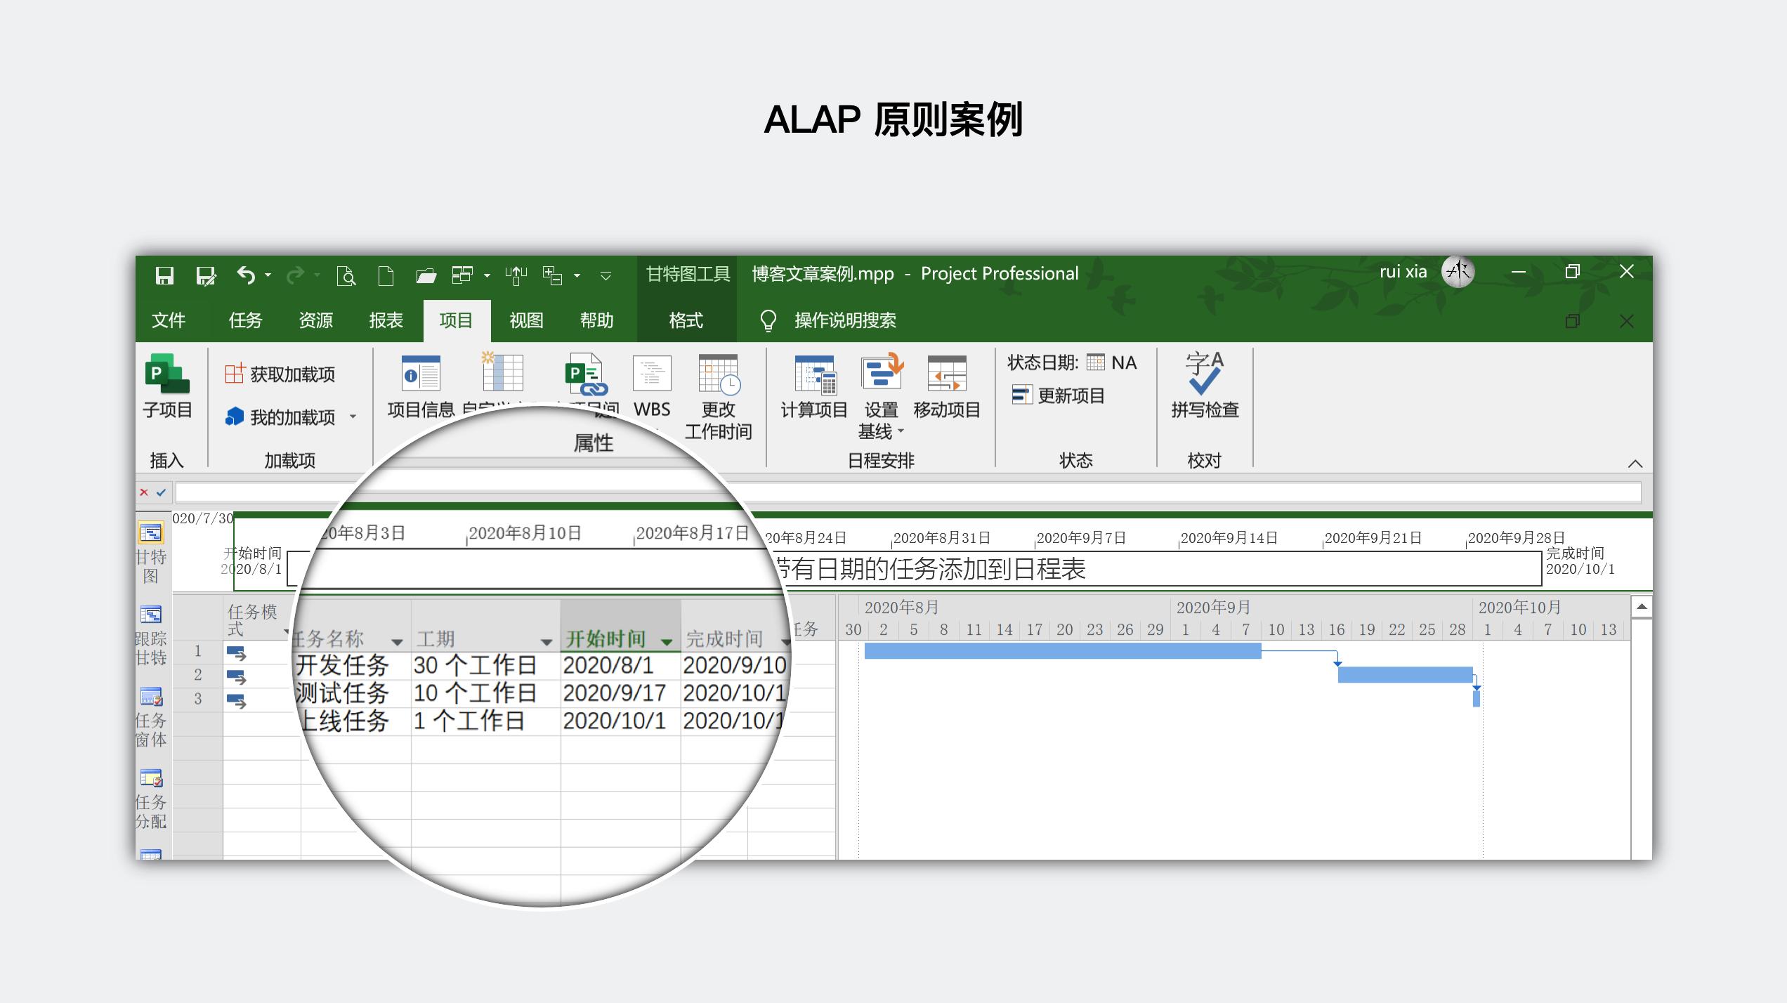
Task: Customize the Quick Access Toolbar
Action: (x=606, y=276)
